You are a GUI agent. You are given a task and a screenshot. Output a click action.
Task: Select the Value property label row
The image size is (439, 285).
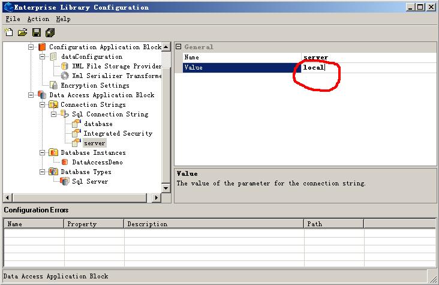click(242, 68)
